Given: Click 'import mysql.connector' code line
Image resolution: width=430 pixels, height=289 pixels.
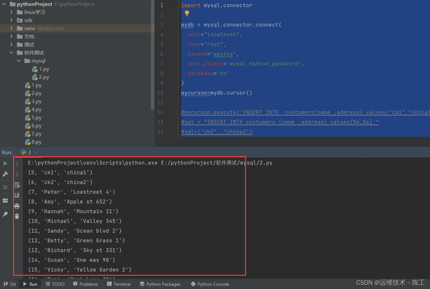Looking at the screenshot, I should tap(217, 6).
